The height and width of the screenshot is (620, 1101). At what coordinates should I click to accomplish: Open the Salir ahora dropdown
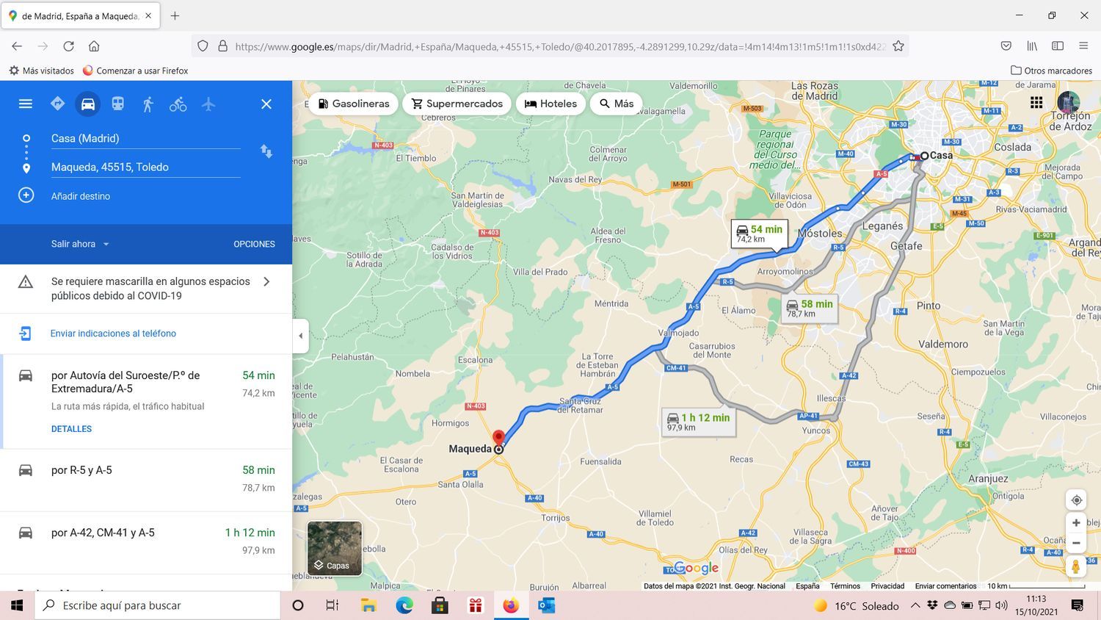coord(80,244)
